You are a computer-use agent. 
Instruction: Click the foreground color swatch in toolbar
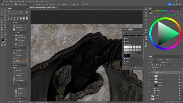coord(3,40)
